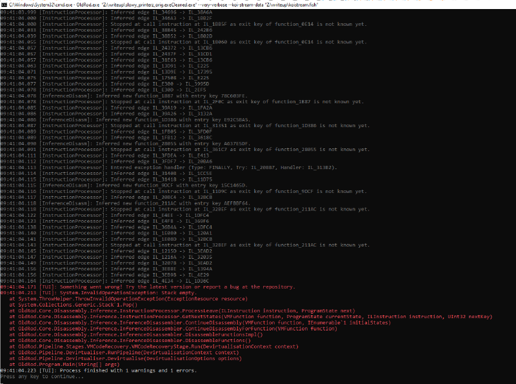
Task: Click the Devirtualiser.RunPipeline stack trace line
Action: 142,352
